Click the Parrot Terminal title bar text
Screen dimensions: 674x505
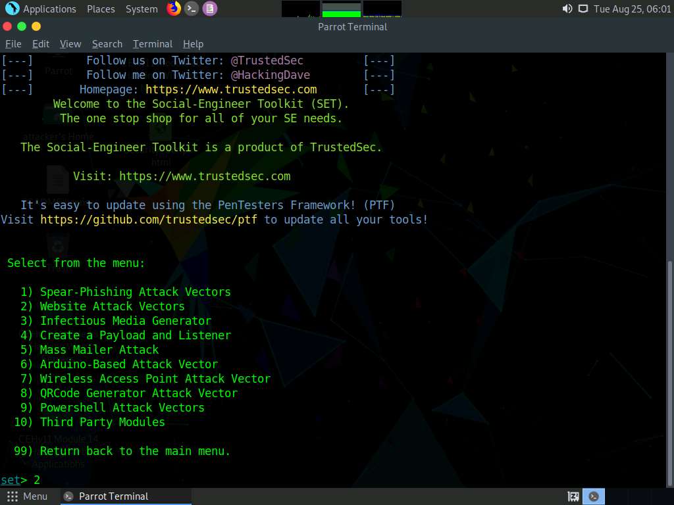pyautogui.click(x=353, y=26)
